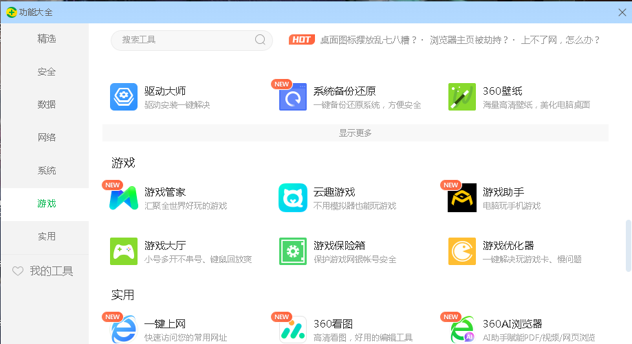The width and height of the screenshot is (632, 344).
Task: Click the 高清看图，好用的编辑工具 text
Action: 362,338
